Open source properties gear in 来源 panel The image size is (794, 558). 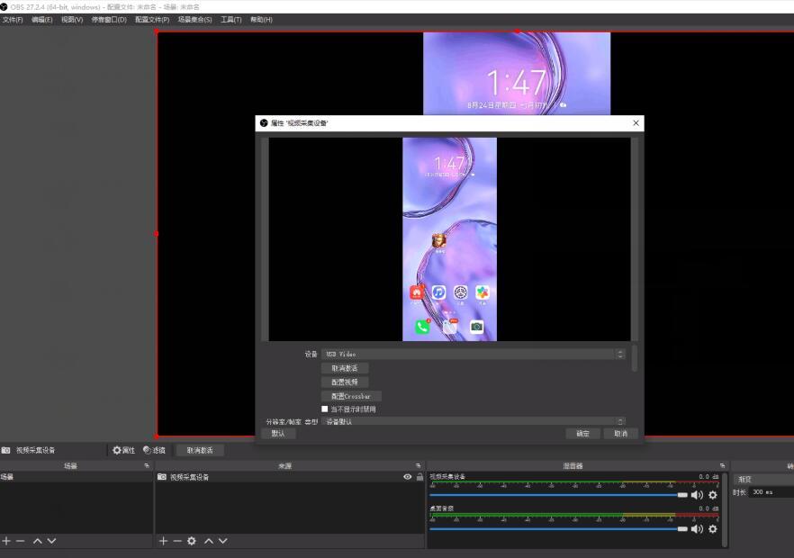(192, 541)
